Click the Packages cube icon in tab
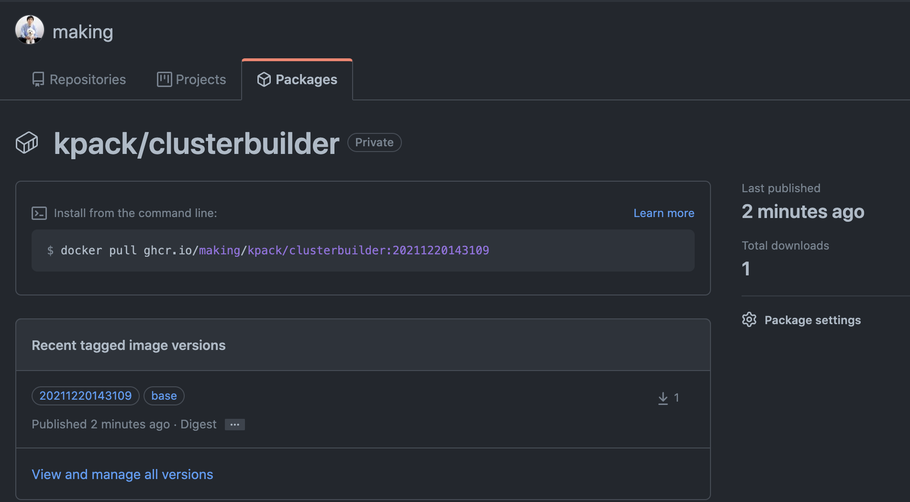 pyautogui.click(x=264, y=79)
